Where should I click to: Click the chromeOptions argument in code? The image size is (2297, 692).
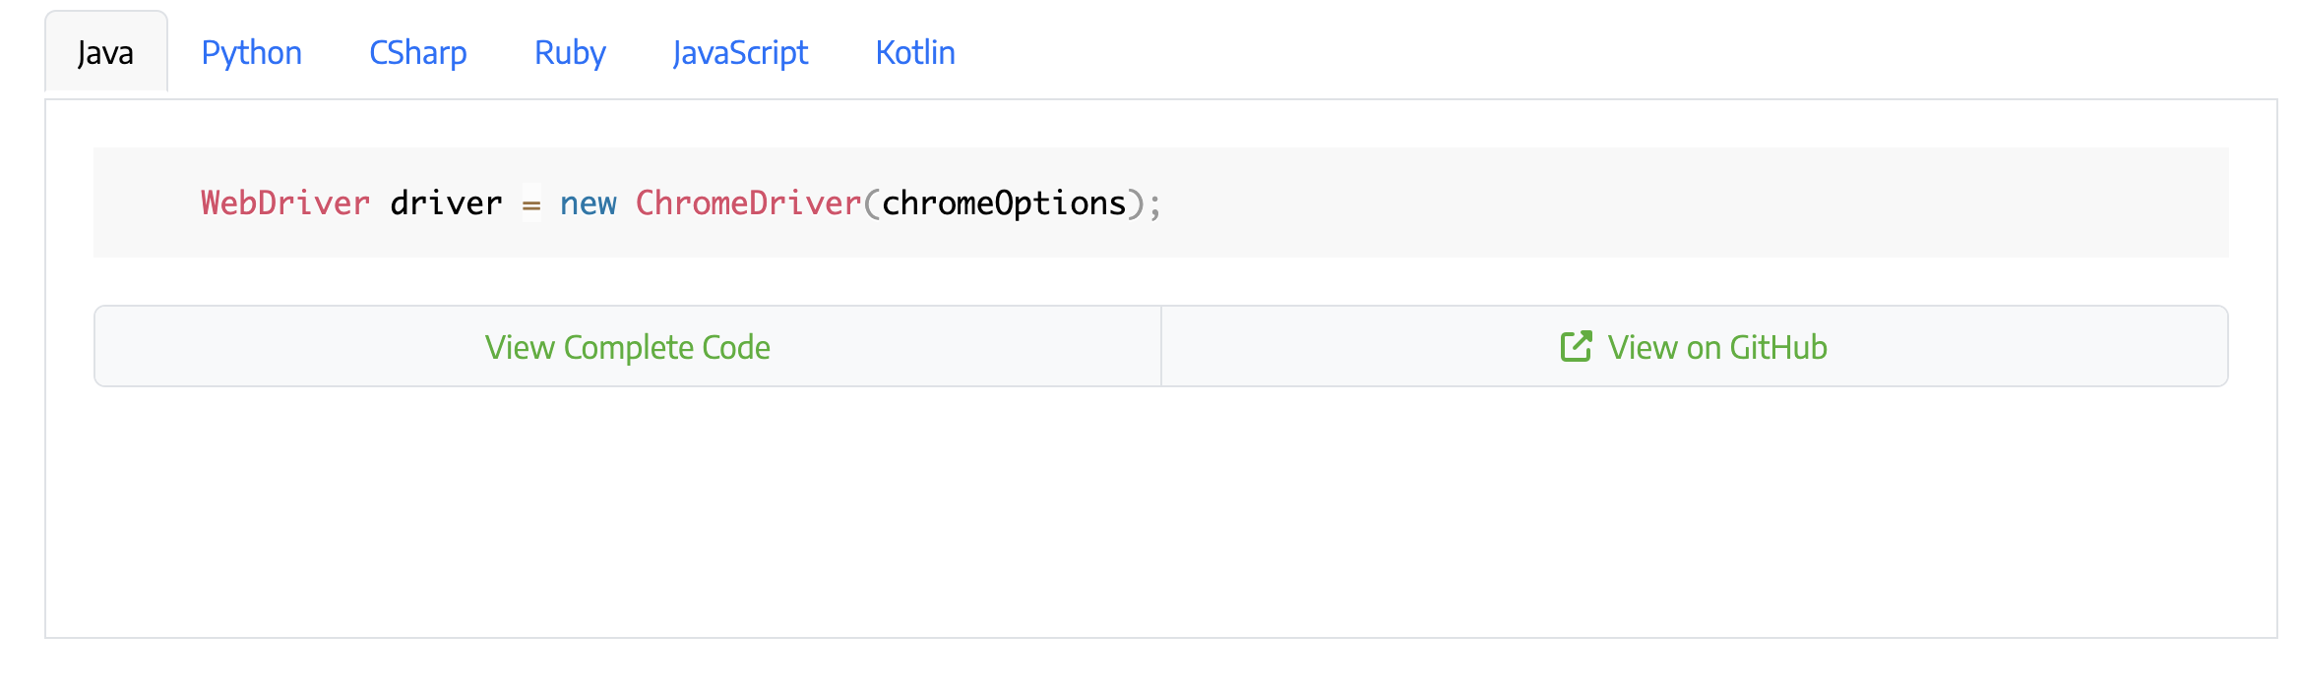click(x=1004, y=203)
